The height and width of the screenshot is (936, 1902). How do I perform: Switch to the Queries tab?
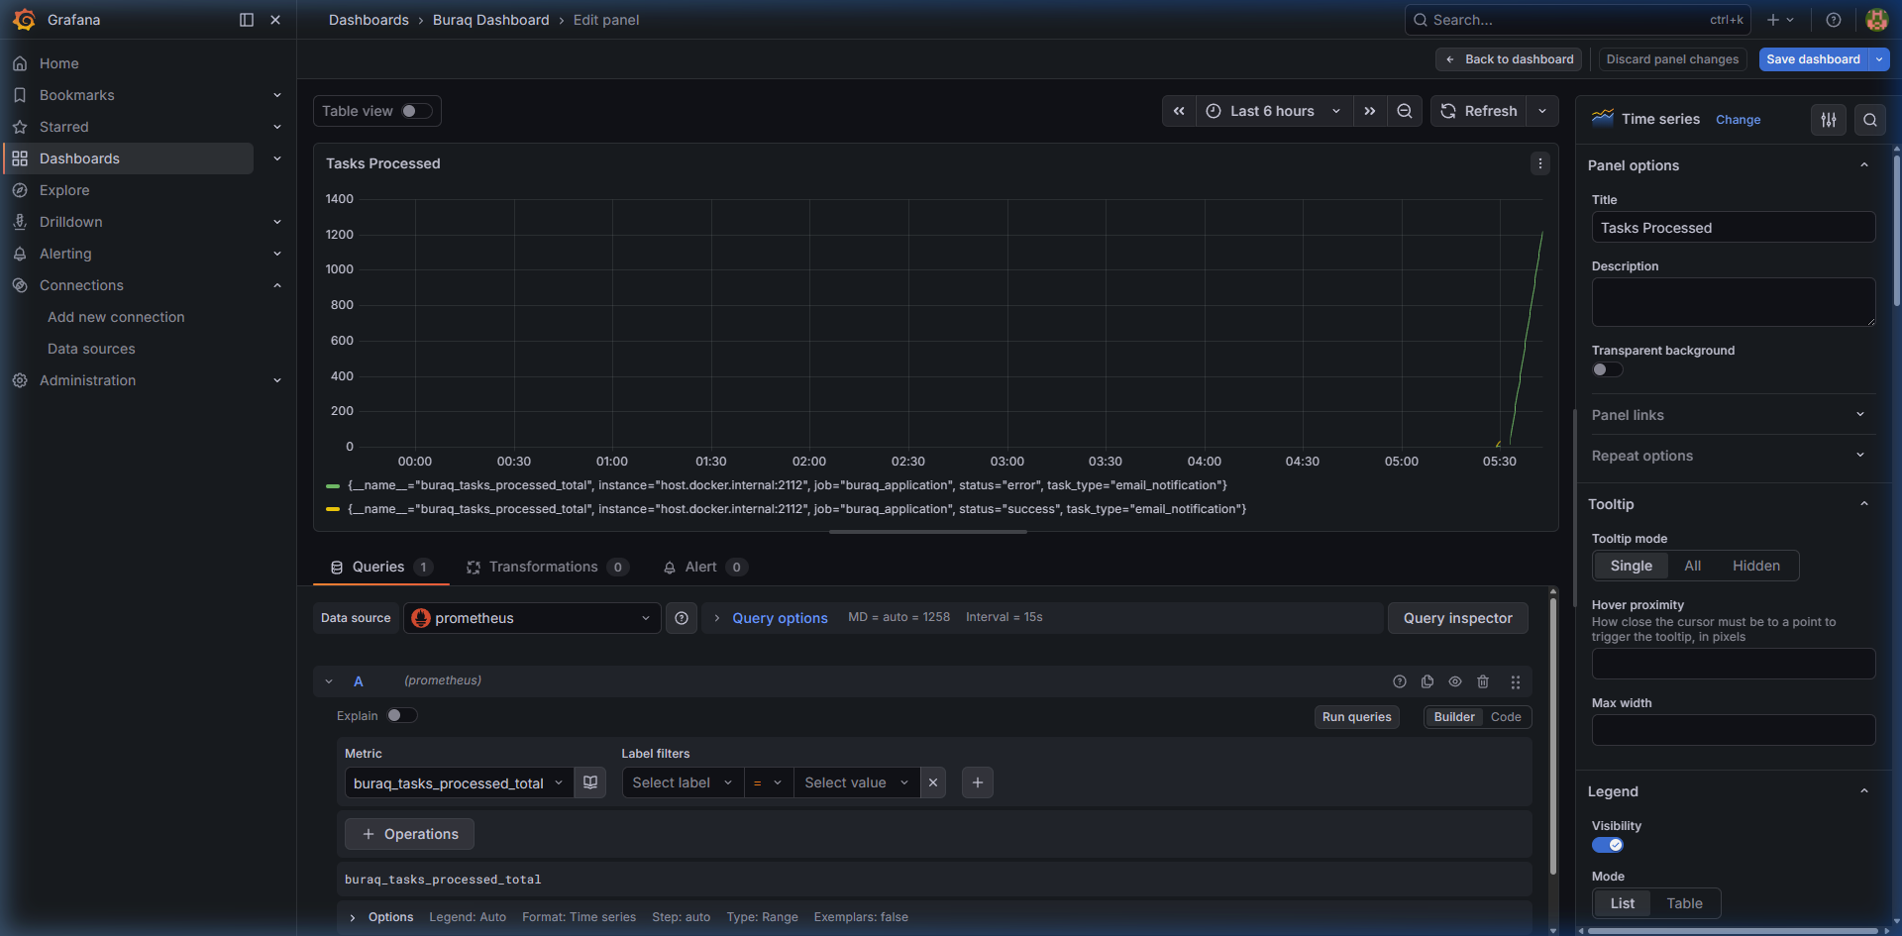pyautogui.click(x=381, y=567)
